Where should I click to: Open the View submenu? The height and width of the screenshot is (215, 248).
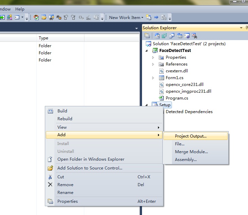point(104,127)
